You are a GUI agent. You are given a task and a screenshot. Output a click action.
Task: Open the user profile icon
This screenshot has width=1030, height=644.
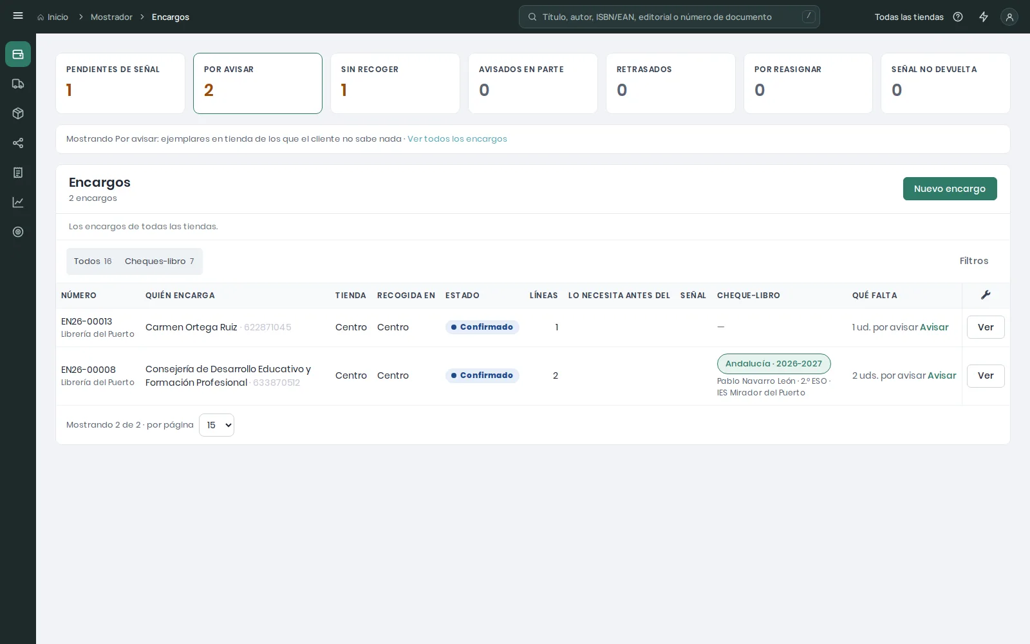point(1009,17)
